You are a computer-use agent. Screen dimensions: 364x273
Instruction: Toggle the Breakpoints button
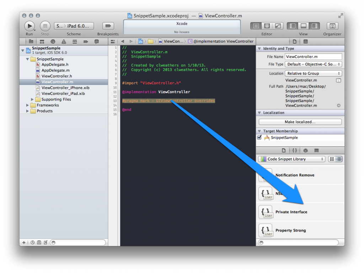point(108,26)
